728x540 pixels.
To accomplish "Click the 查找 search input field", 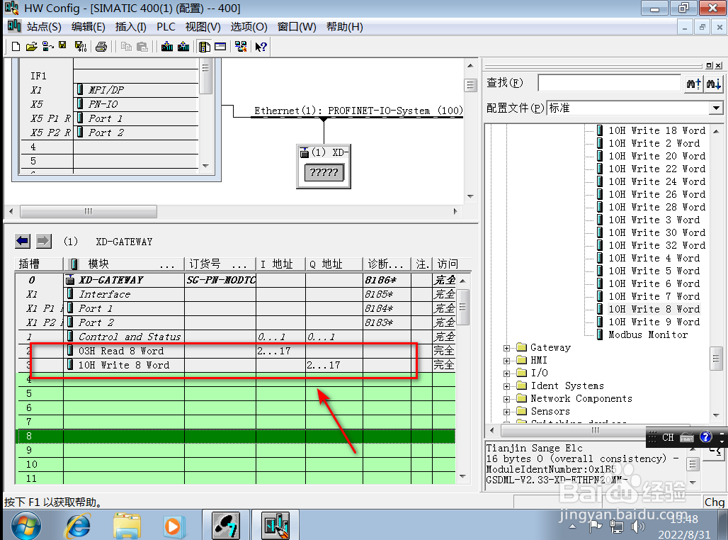I will pos(610,83).
